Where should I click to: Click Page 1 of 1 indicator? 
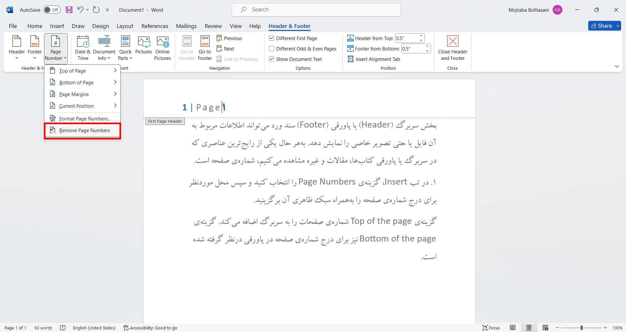(x=15, y=328)
